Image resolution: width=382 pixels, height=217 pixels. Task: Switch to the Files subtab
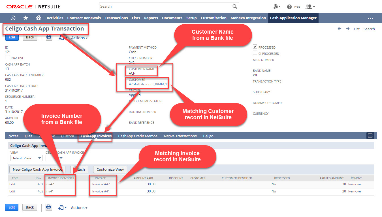coord(28,136)
